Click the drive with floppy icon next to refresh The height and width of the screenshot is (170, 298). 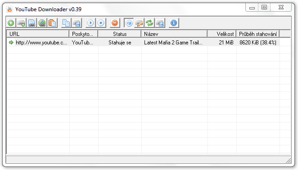coord(160,23)
